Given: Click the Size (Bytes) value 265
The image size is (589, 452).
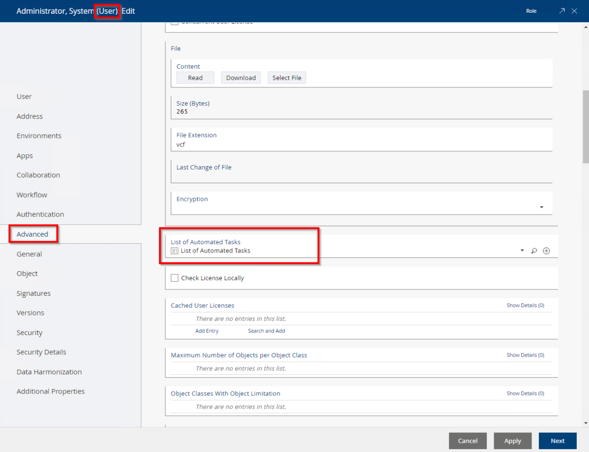Looking at the screenshot, I should pos(182,112).
